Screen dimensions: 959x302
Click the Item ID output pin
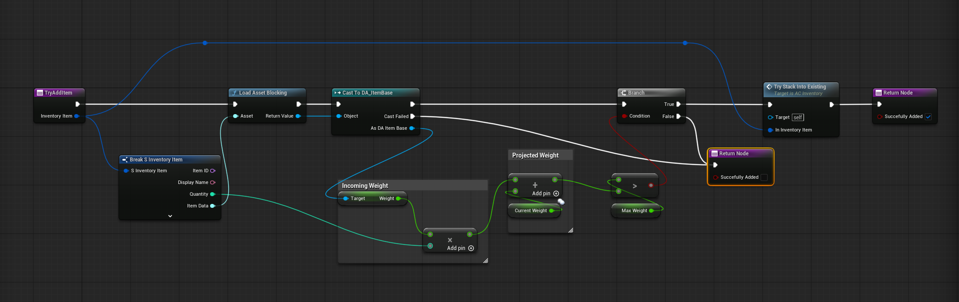213,171
